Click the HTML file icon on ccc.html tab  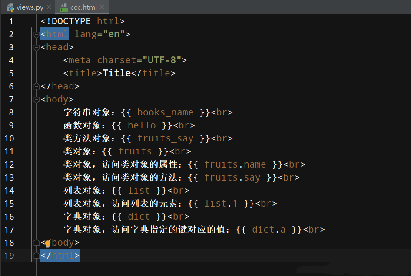64,7
